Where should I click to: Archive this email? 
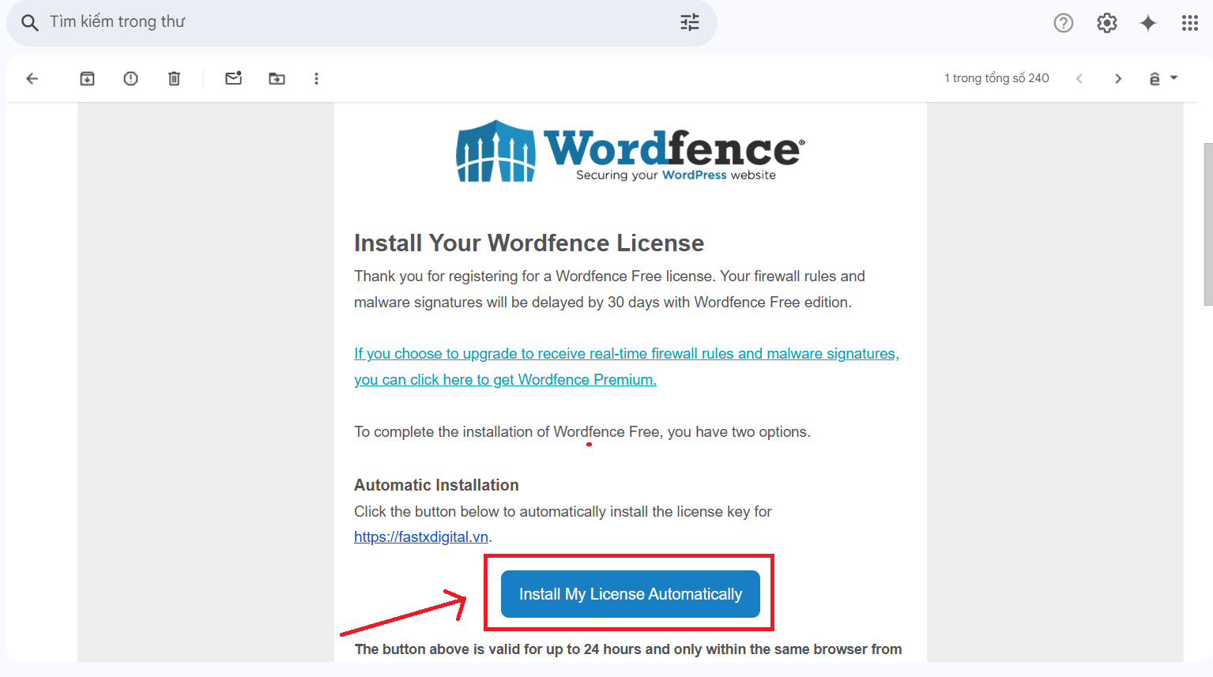tap(87, 78)
